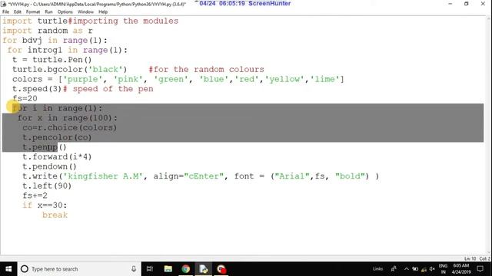Screen dimensions: 492x276
Task: Open the People icon in system tray
Action: pos(393,269)
